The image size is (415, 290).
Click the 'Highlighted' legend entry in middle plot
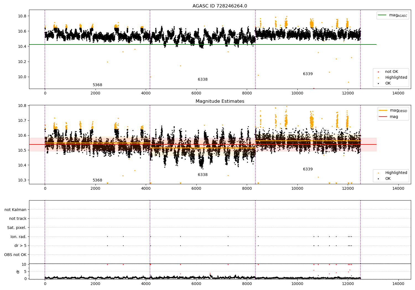click(x=396, y=173)
